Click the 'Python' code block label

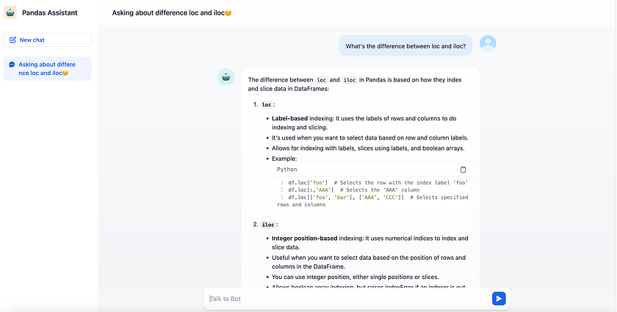(x=287, y=170)
